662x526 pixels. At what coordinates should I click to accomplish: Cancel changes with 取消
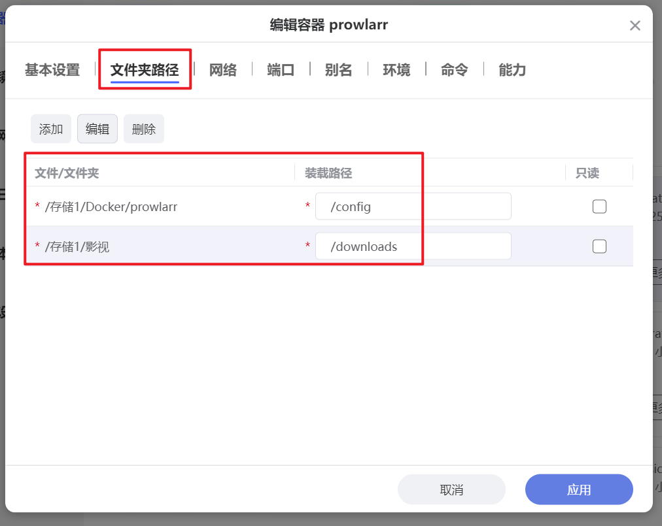pyautogui.click(x=451, y=489)
